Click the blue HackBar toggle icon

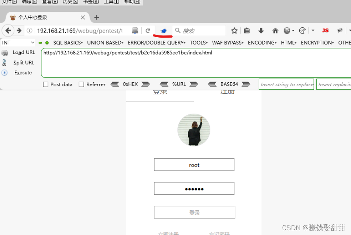tap(164, 31)
